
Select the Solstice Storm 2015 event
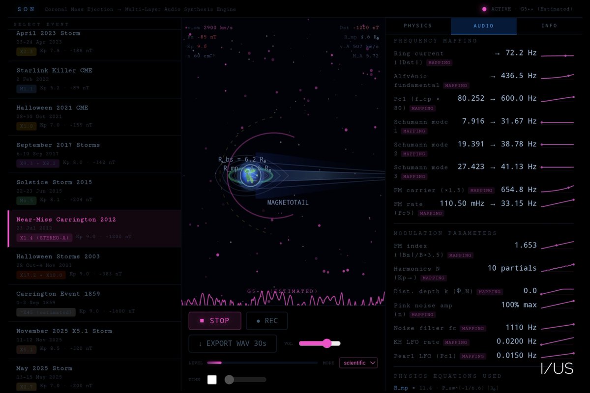(x=94, y=192)
